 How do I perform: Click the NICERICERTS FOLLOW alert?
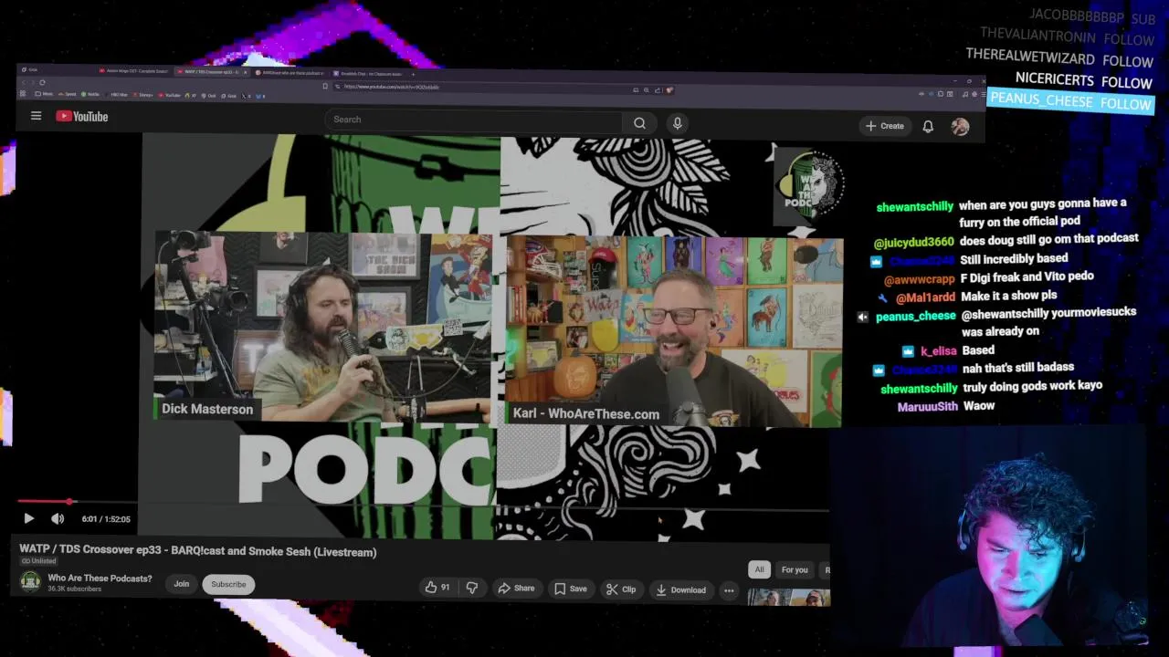pos(1084,80)
